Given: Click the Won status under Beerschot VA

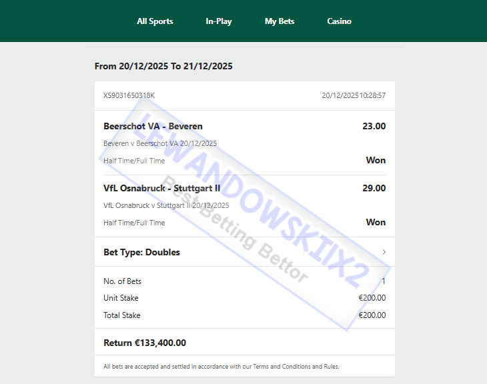Looking at the screenshot, I should (x=376, y=160).
